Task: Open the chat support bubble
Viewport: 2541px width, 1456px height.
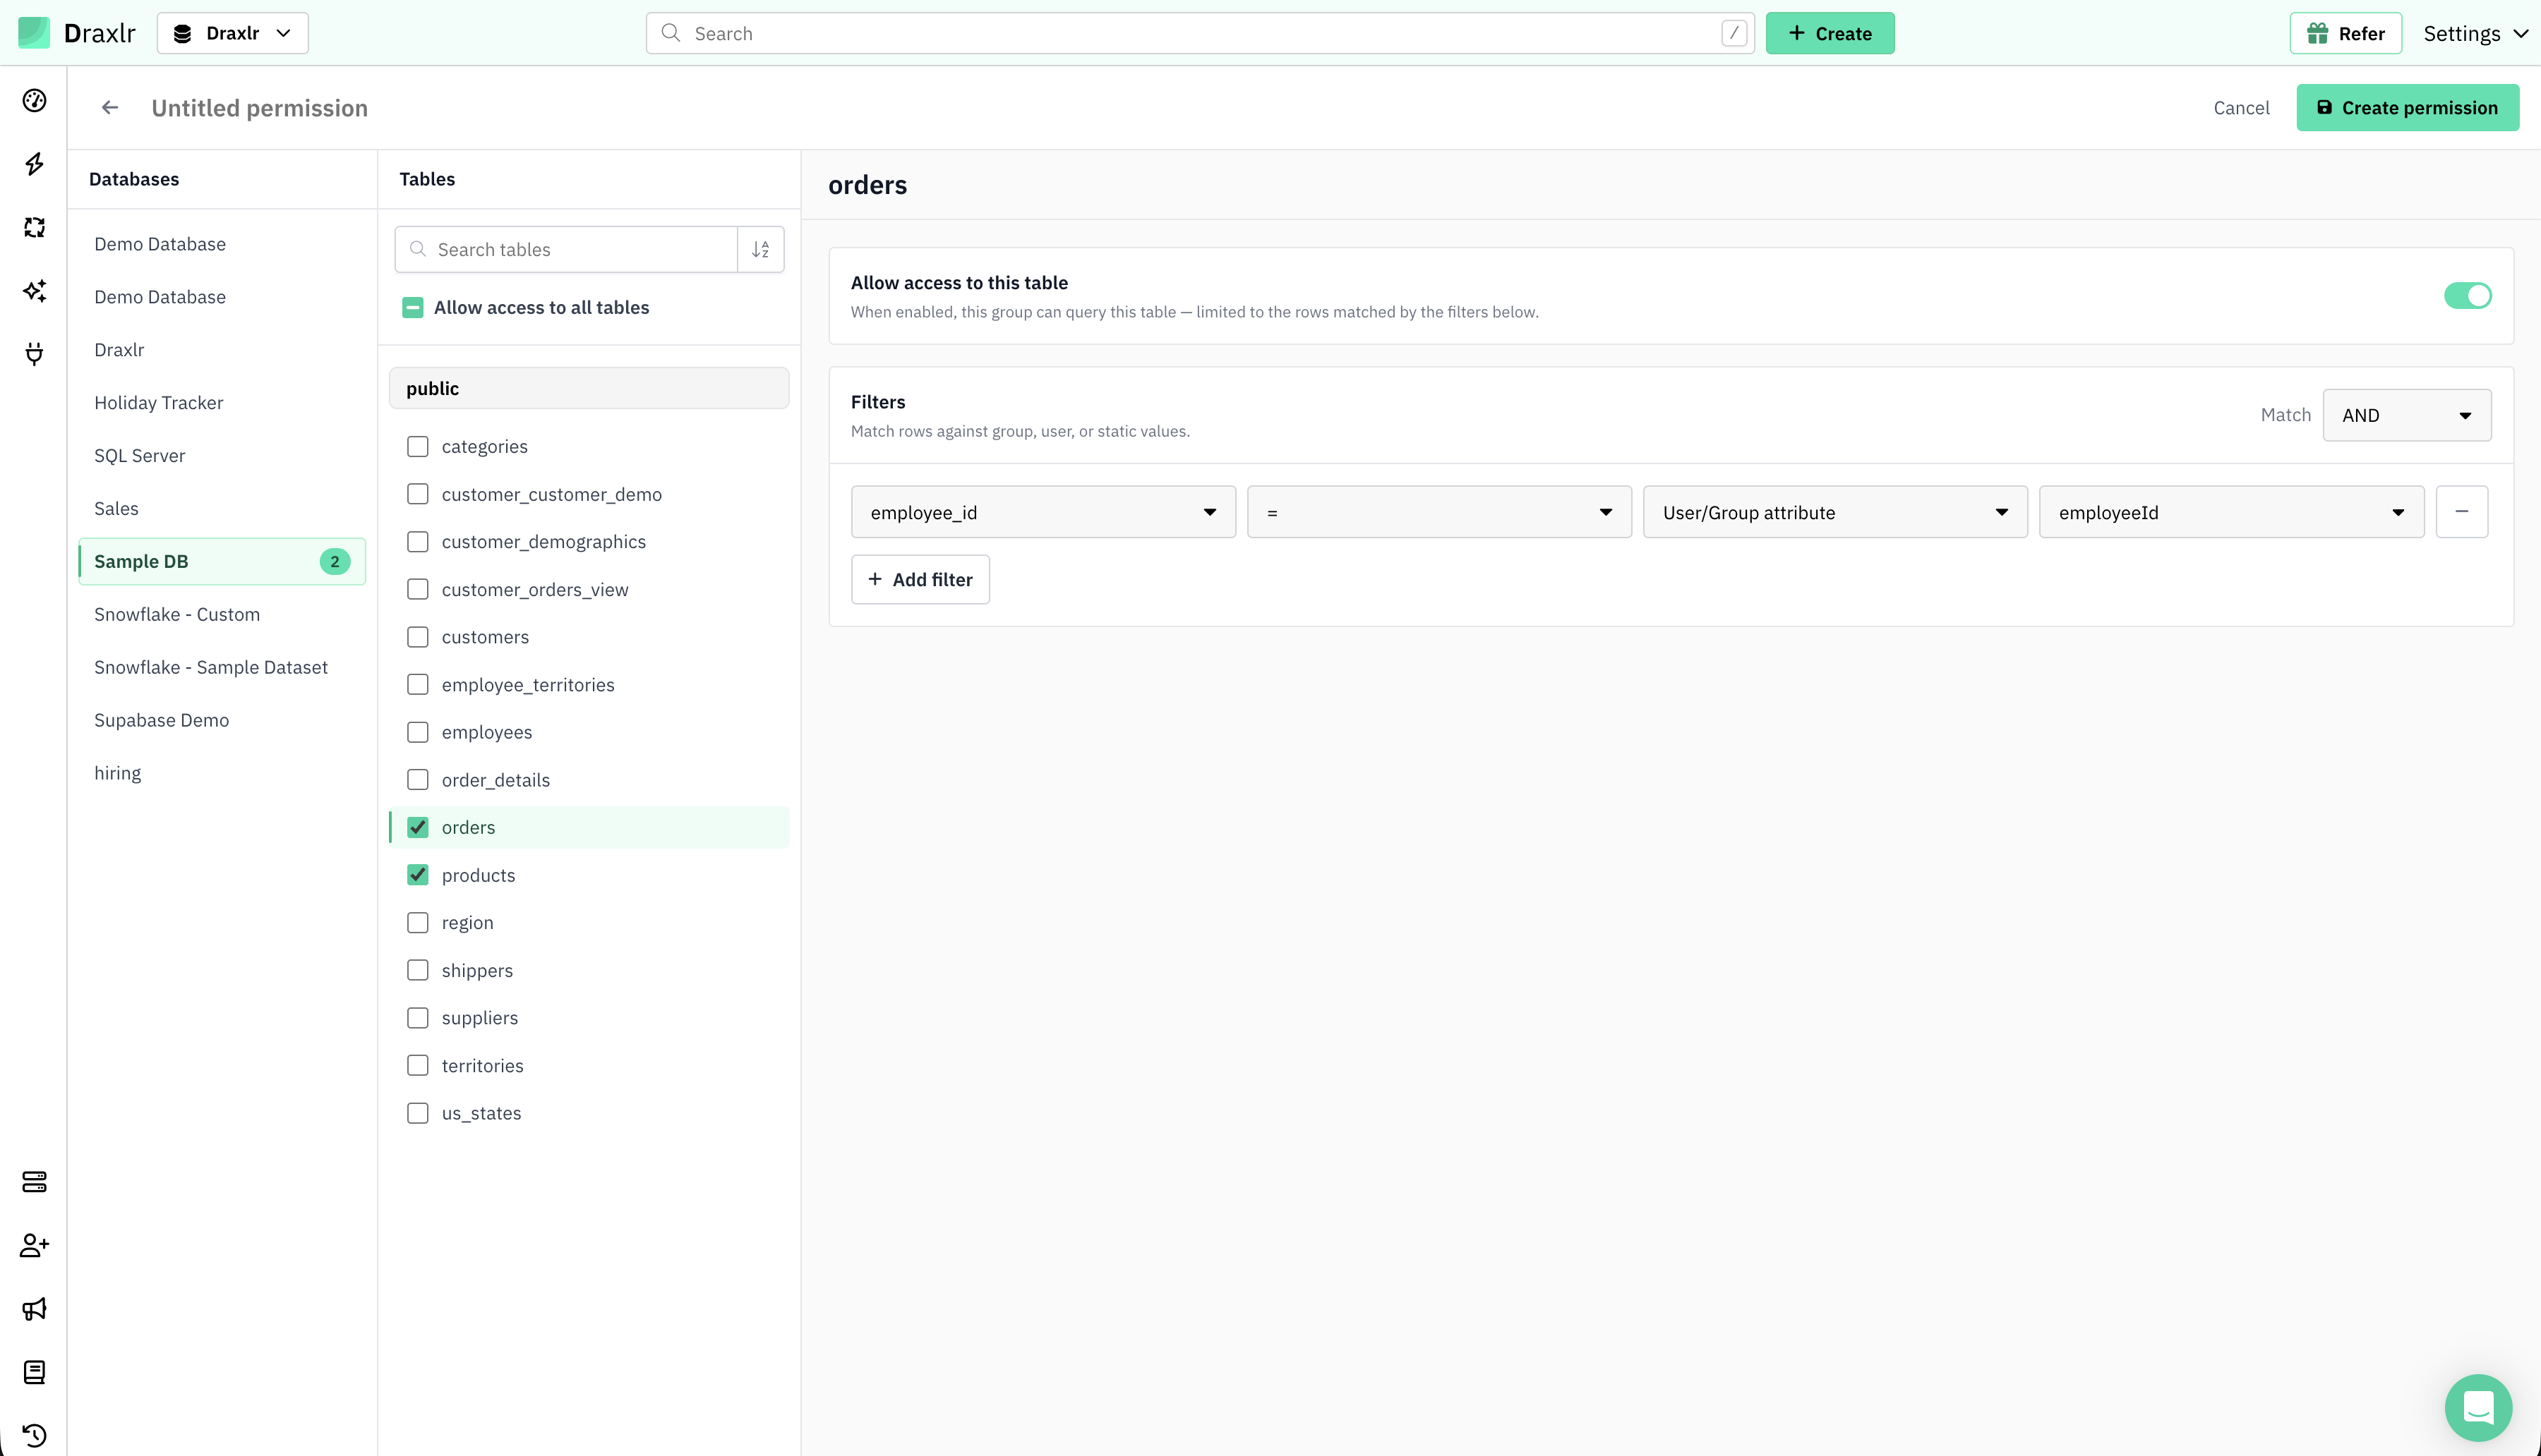Action: pos(2478,1407)
